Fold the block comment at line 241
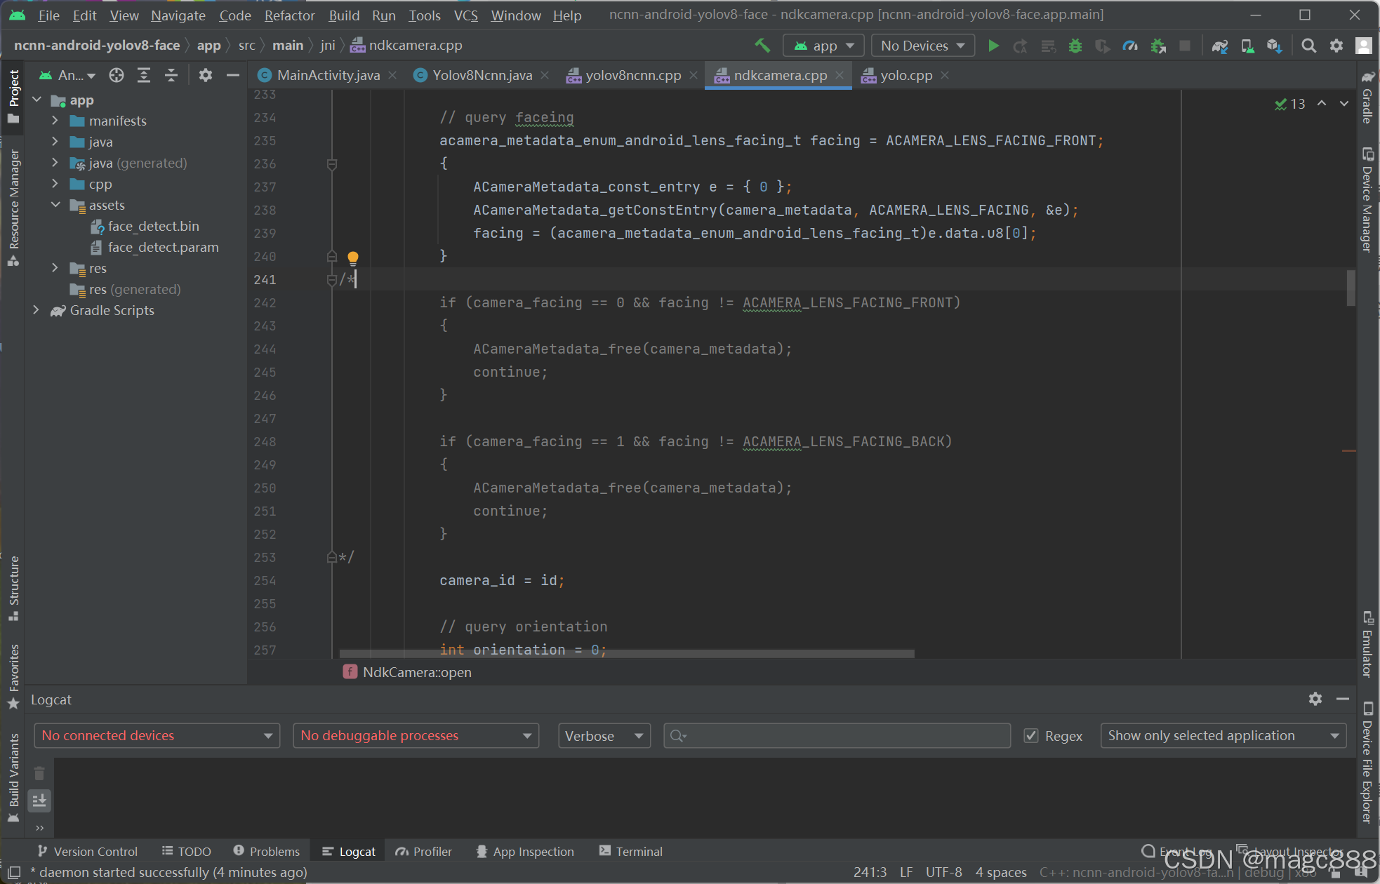1380x884 pixels. pos(332,280)
